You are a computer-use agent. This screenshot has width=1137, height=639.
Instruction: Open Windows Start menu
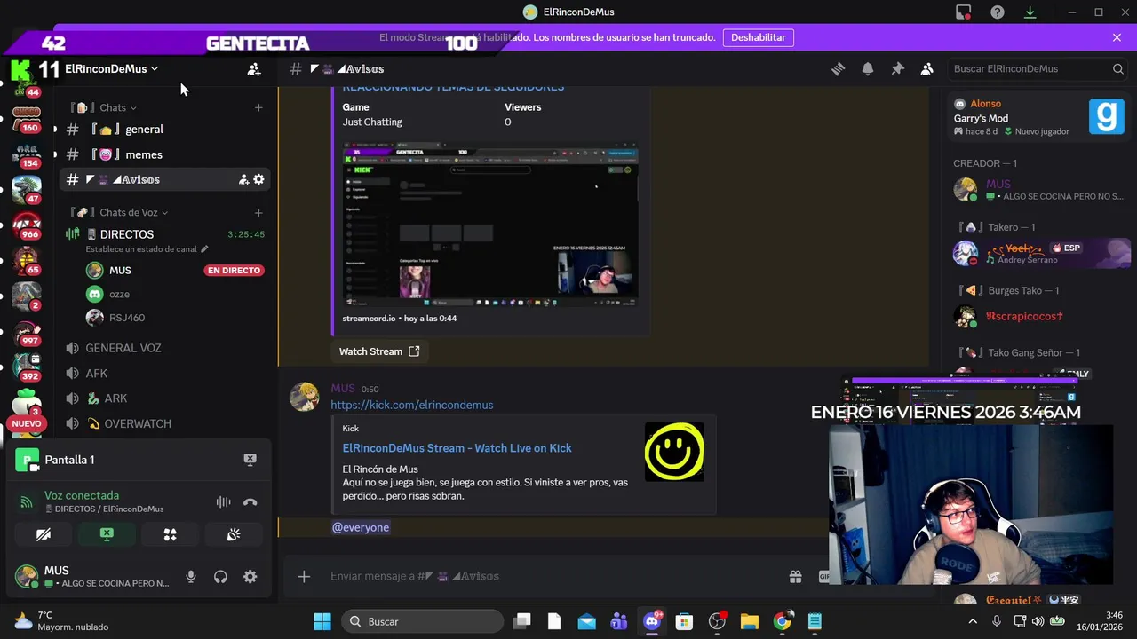pyautogui.click(x=322, y=621)
